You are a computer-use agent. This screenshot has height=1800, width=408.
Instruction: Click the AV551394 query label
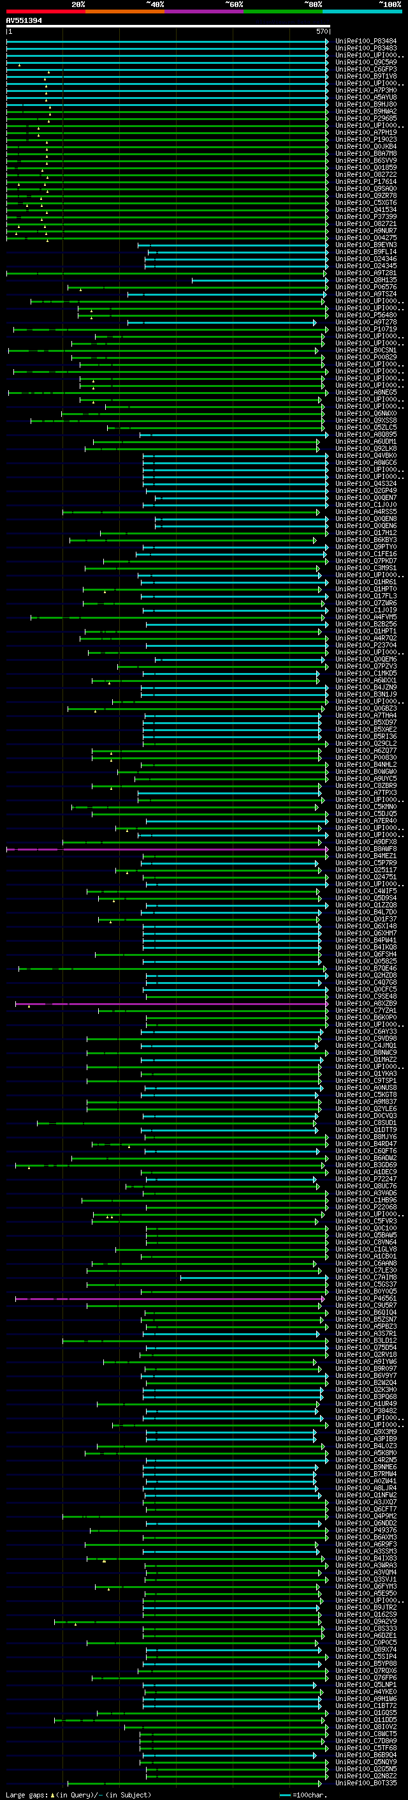click(x=24, y=21)
